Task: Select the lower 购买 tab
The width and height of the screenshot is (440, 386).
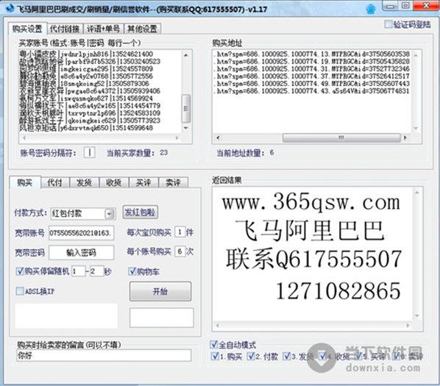Action: pyautogui.click(x=25, y=182)
